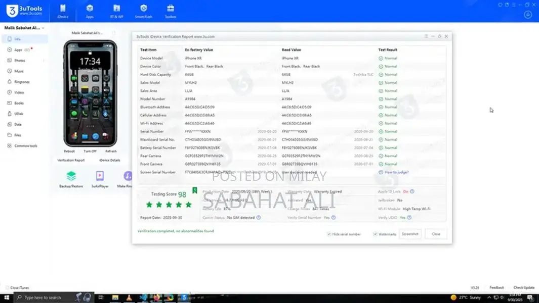Open 3uAirPlayer tool

point(100,179)
